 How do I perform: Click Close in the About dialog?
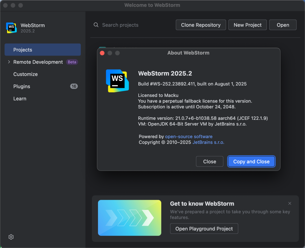click(x=210, y=162)
